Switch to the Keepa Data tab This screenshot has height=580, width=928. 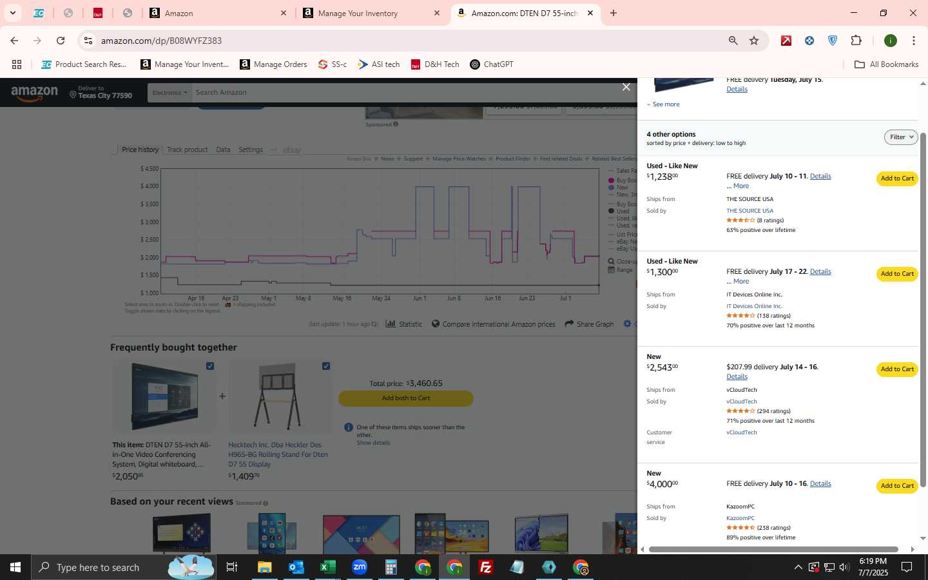point(223,150)
